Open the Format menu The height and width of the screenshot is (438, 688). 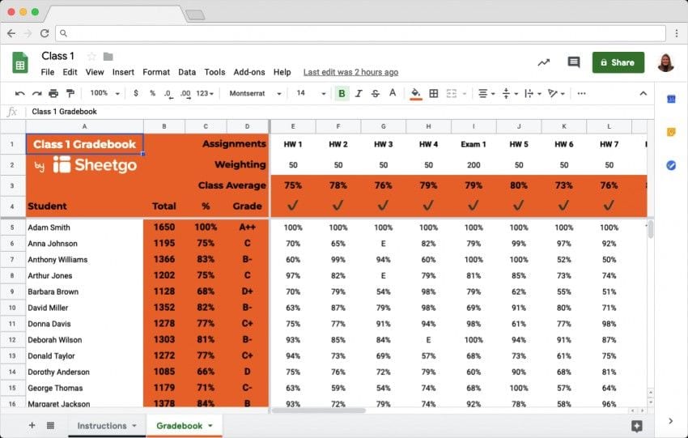pos(156,72)
